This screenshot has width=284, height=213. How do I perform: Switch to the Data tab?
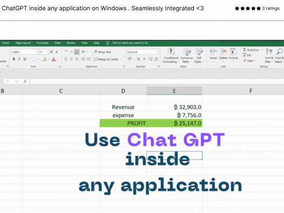coord(58,43)
